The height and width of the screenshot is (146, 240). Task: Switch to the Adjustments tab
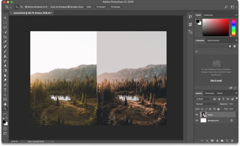213,41
